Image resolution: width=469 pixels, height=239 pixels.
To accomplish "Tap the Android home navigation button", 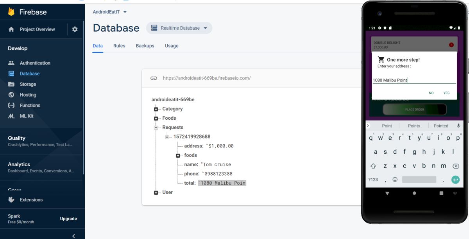I will tap(414, 193).
